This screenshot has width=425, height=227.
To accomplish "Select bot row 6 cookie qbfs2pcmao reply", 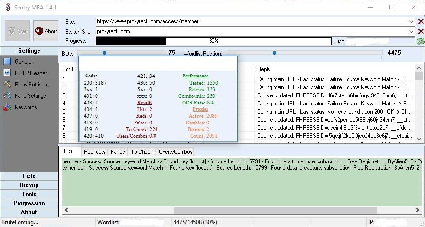I will coord(334,120).
